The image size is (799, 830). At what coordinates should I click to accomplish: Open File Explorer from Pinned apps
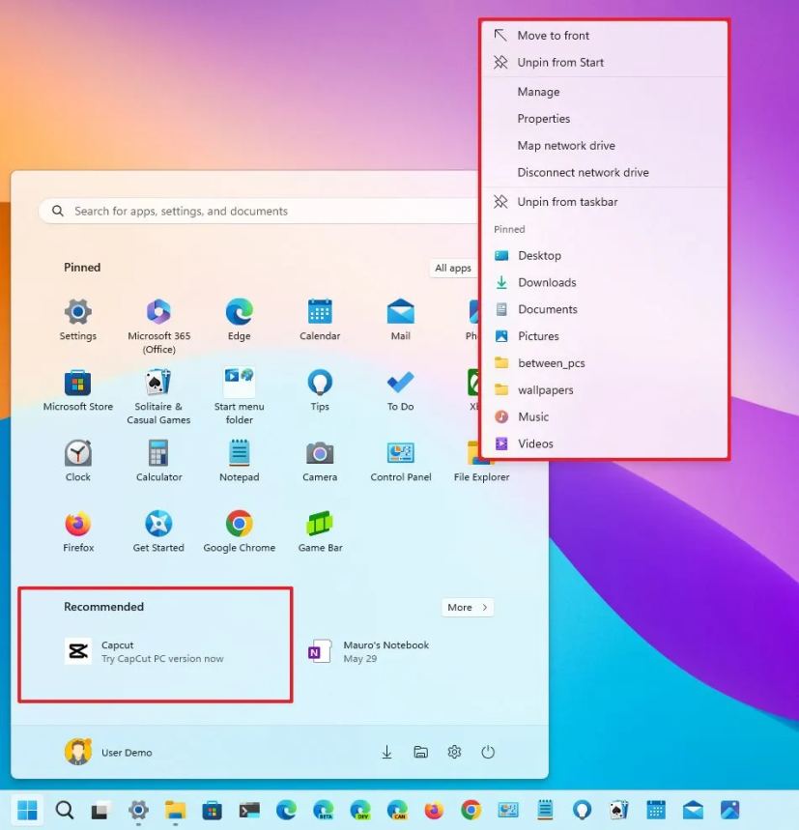pyautogui.click(x=481, y=461)
